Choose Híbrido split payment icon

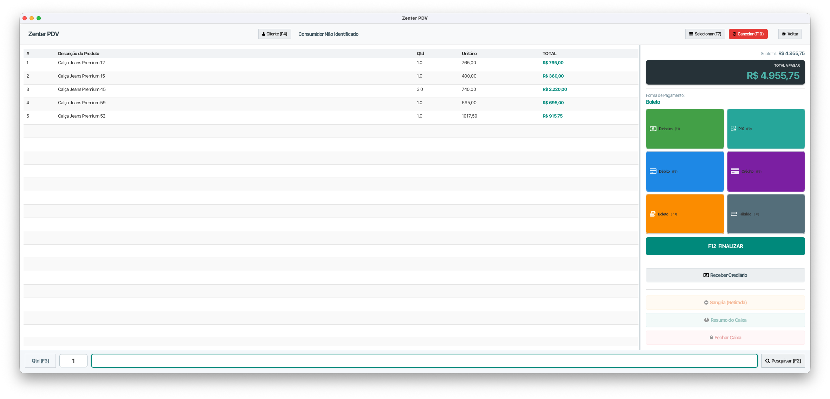pyautogui.click(x=734, y=214)
